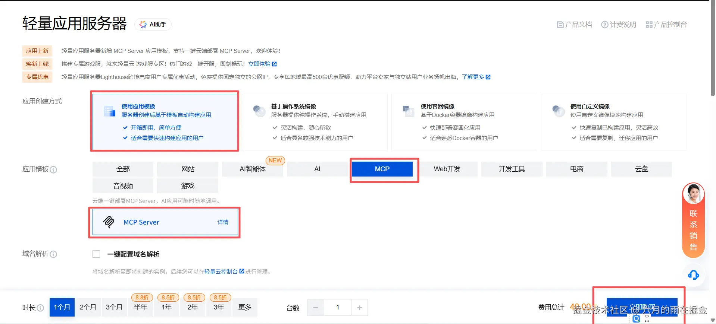Click the 使用自定义镜像 disc icon

(x=558, y=111)
